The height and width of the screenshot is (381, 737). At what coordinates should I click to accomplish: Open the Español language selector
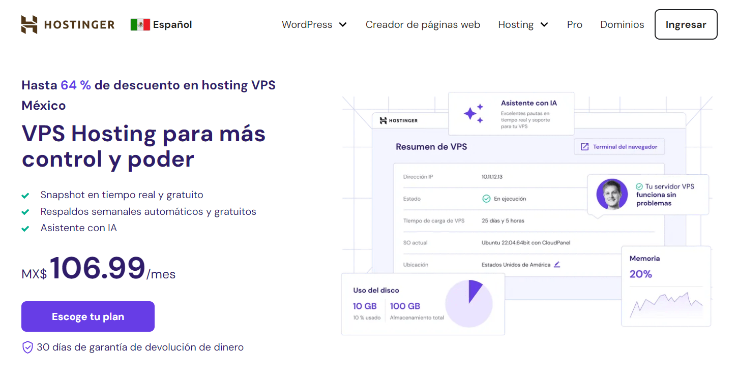coord(161,24)
